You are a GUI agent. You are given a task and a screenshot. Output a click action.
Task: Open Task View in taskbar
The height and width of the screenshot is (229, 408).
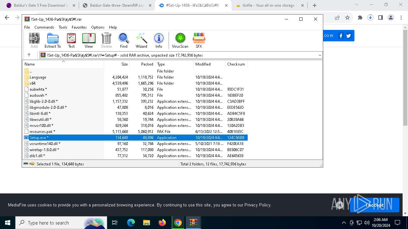pos(115,223)
